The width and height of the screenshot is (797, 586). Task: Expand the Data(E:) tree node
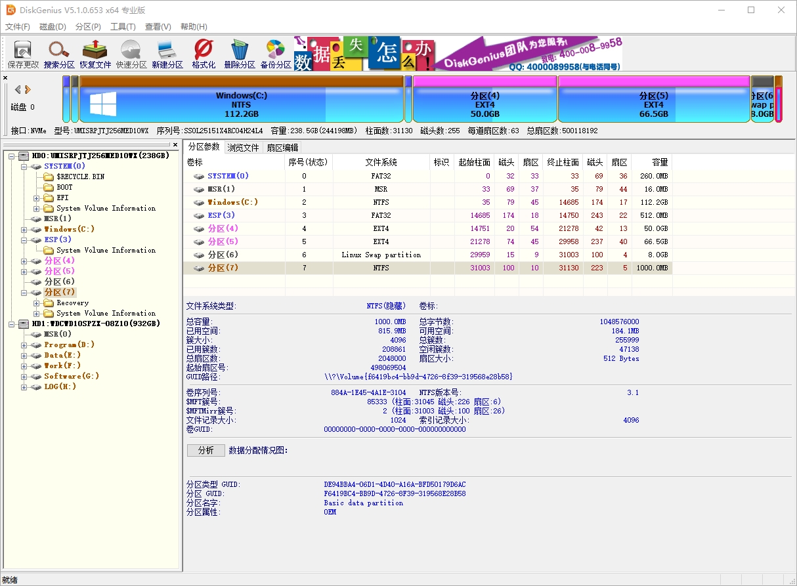(x=24, y=355)
